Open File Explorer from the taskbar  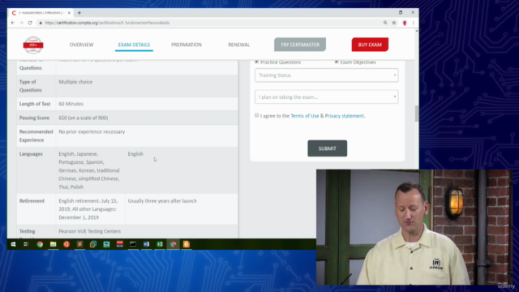tap(53, 244)
